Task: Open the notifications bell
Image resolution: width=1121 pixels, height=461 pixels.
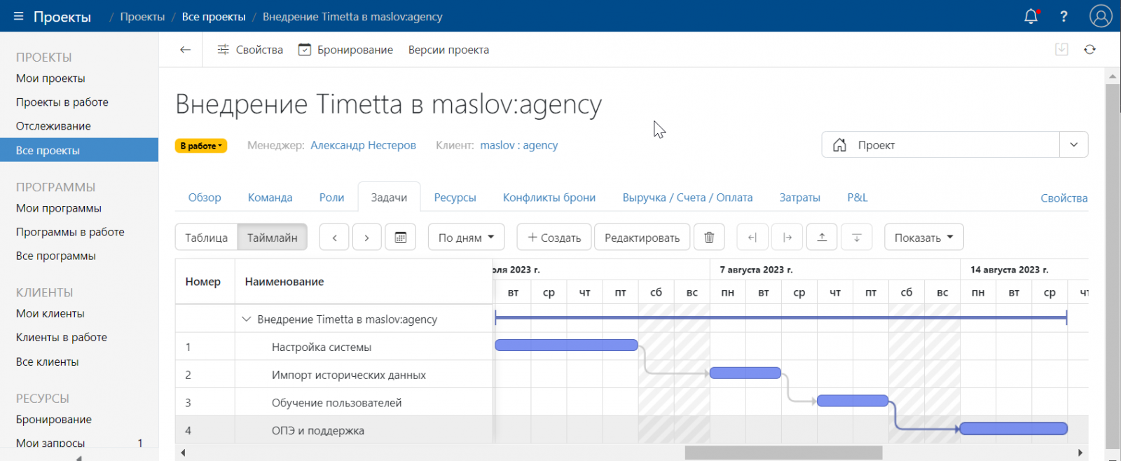Action: point(1031,16)
